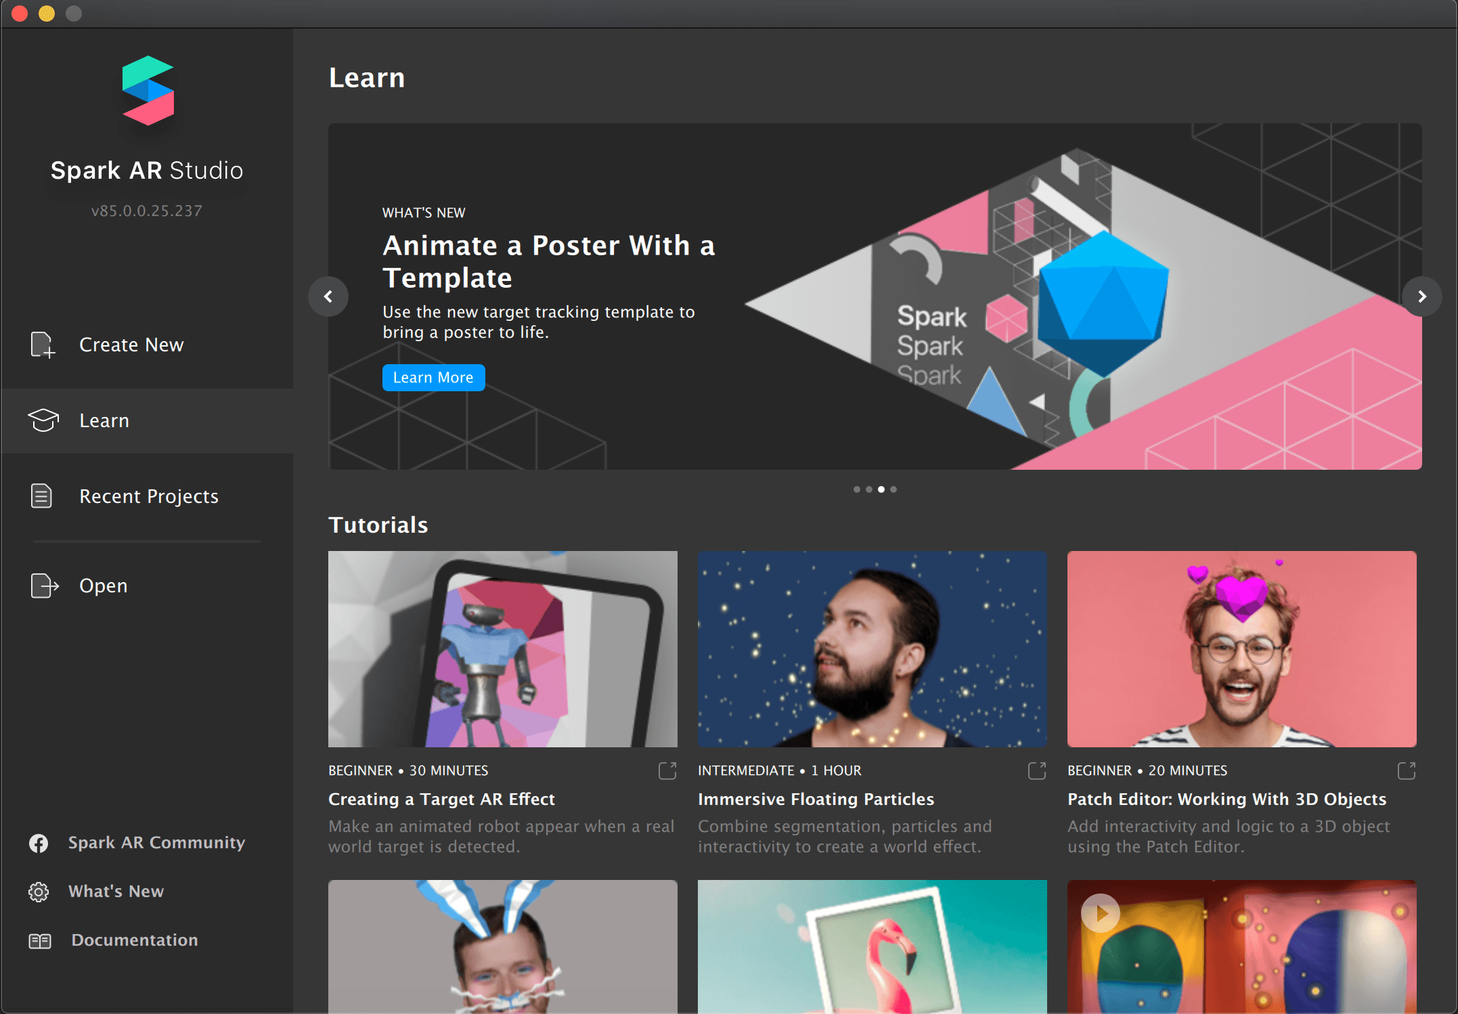This screenshot has width=1458, height=1014.
Task: Open Immersive Floating Particles title
Action: click(816, 799)
